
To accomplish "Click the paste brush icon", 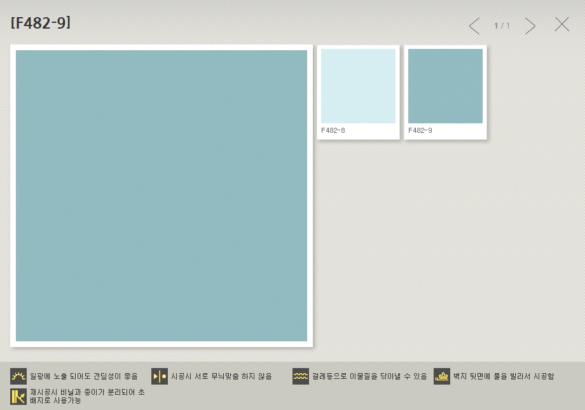I will [442, 376].
